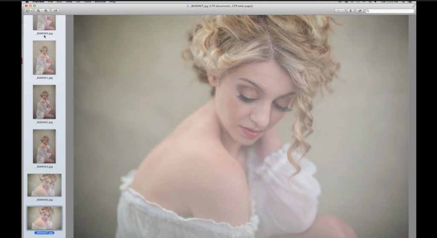
Task: Click the document proxy icon in the title bar
Action: [188, 6]
